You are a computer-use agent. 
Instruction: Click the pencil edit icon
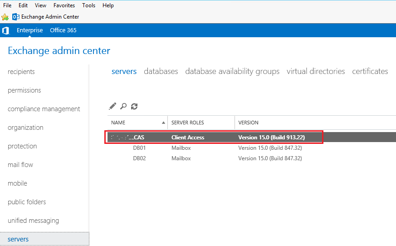[112, 107]
